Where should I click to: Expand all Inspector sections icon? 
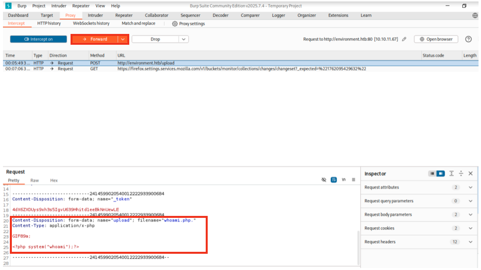(451, 174)
